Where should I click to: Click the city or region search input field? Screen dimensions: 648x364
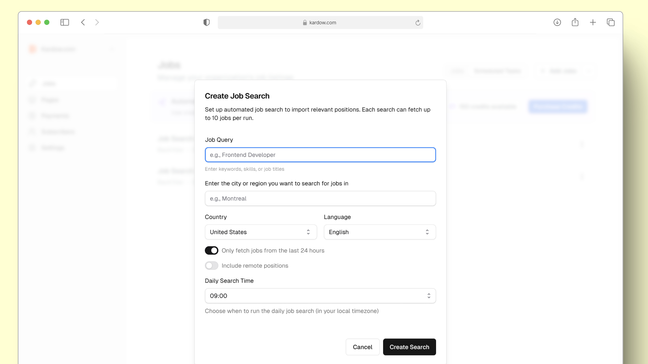pyautogui.click(x=320, y=198)
